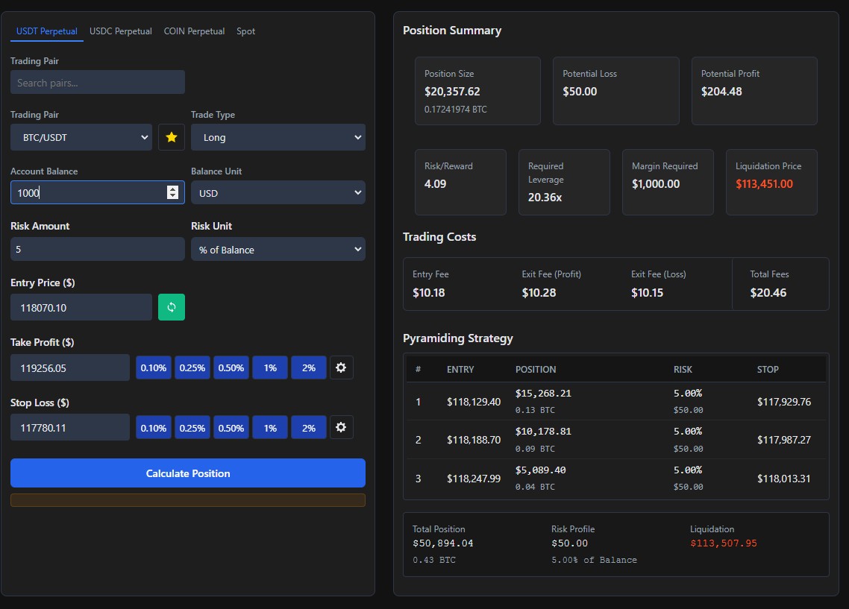Click the red Liquidation $113,507.95 value
Screen dimensions: 849x609
724,543
